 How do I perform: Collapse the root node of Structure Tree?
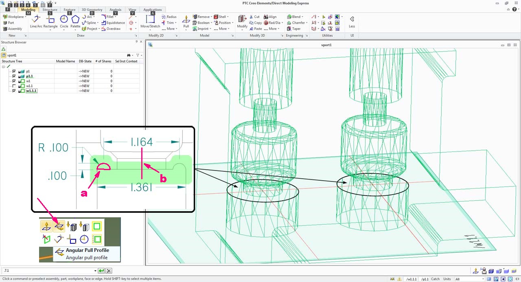pyautogui.click(x=4, y=66)
